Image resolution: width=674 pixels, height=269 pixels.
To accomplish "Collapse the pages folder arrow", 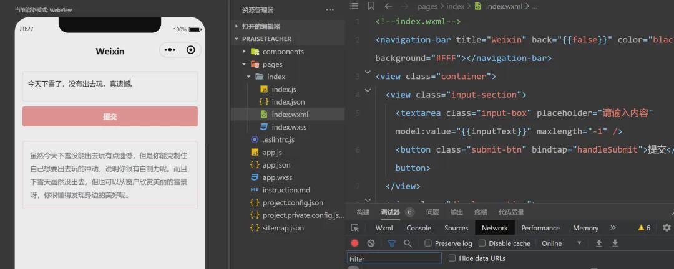I will pyautogui.click(x=244, y=64).
